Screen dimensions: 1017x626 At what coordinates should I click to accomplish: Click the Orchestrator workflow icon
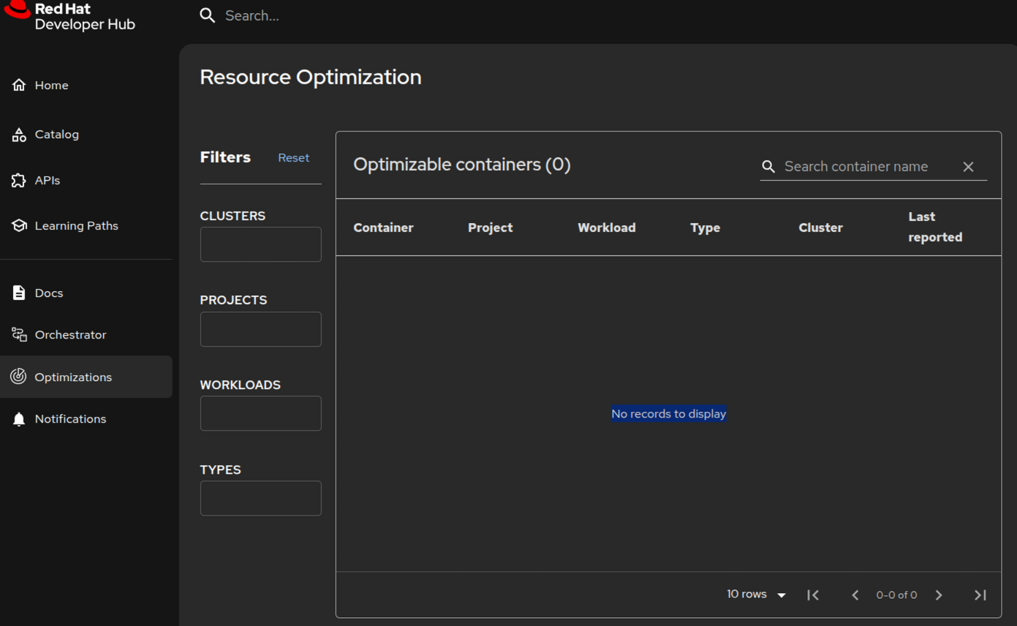pyautogui.click(x=19, y=335)
